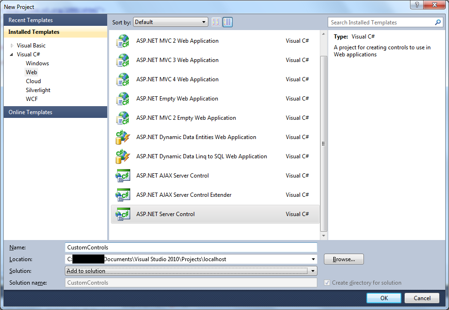This screenshot has height=310, width=449.
Task: Click the template list scroll up arrow
Action: 323,34
